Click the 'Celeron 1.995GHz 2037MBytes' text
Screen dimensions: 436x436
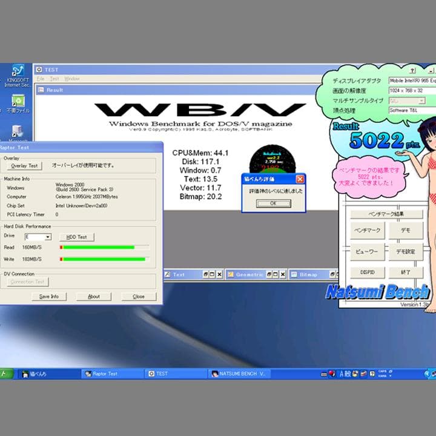tap(87, 197)
